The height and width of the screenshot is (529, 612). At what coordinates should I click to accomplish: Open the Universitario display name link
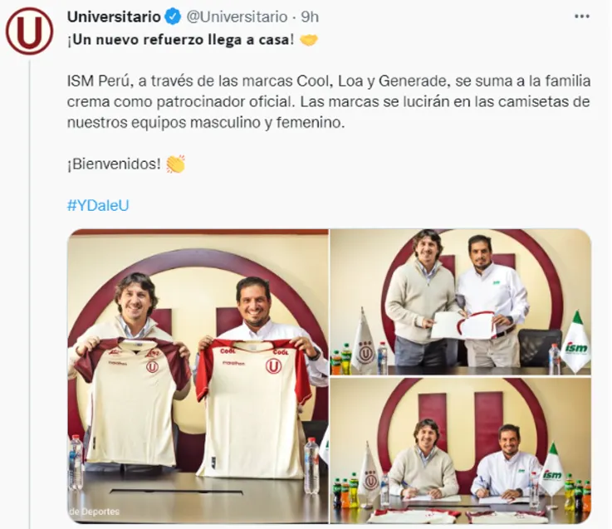coord(114,17)
